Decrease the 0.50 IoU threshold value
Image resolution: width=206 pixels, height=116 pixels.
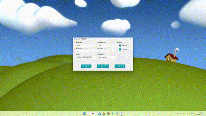point(115,45)
